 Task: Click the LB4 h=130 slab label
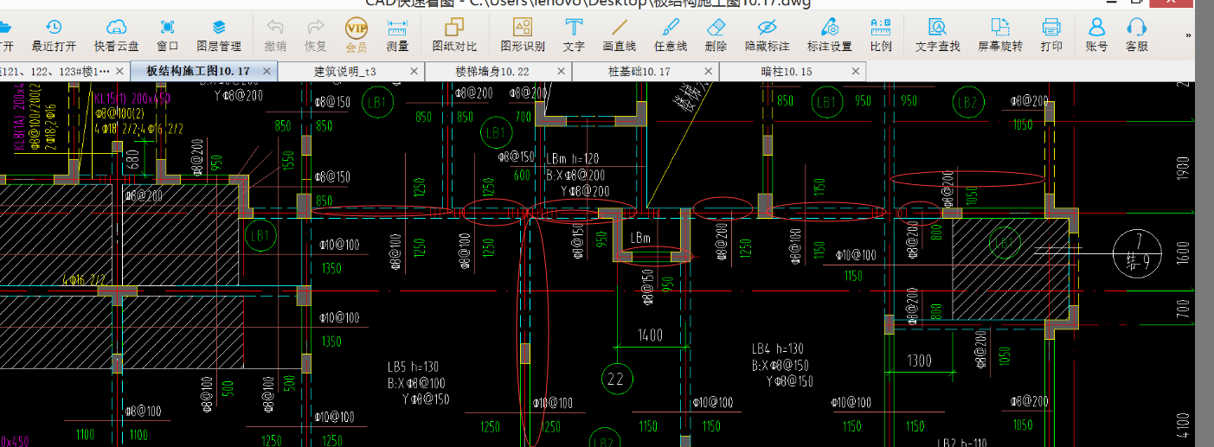pos(778,349)
